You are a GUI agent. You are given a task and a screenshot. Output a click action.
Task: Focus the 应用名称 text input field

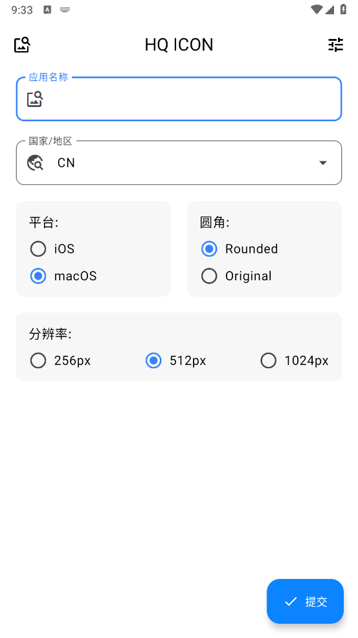[x=179, y=99]
